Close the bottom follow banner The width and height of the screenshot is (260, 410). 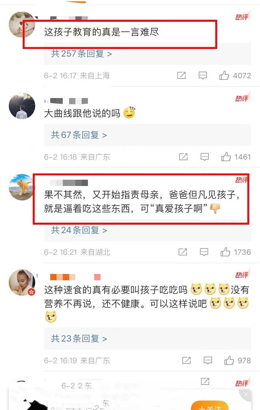pos(246,395)
